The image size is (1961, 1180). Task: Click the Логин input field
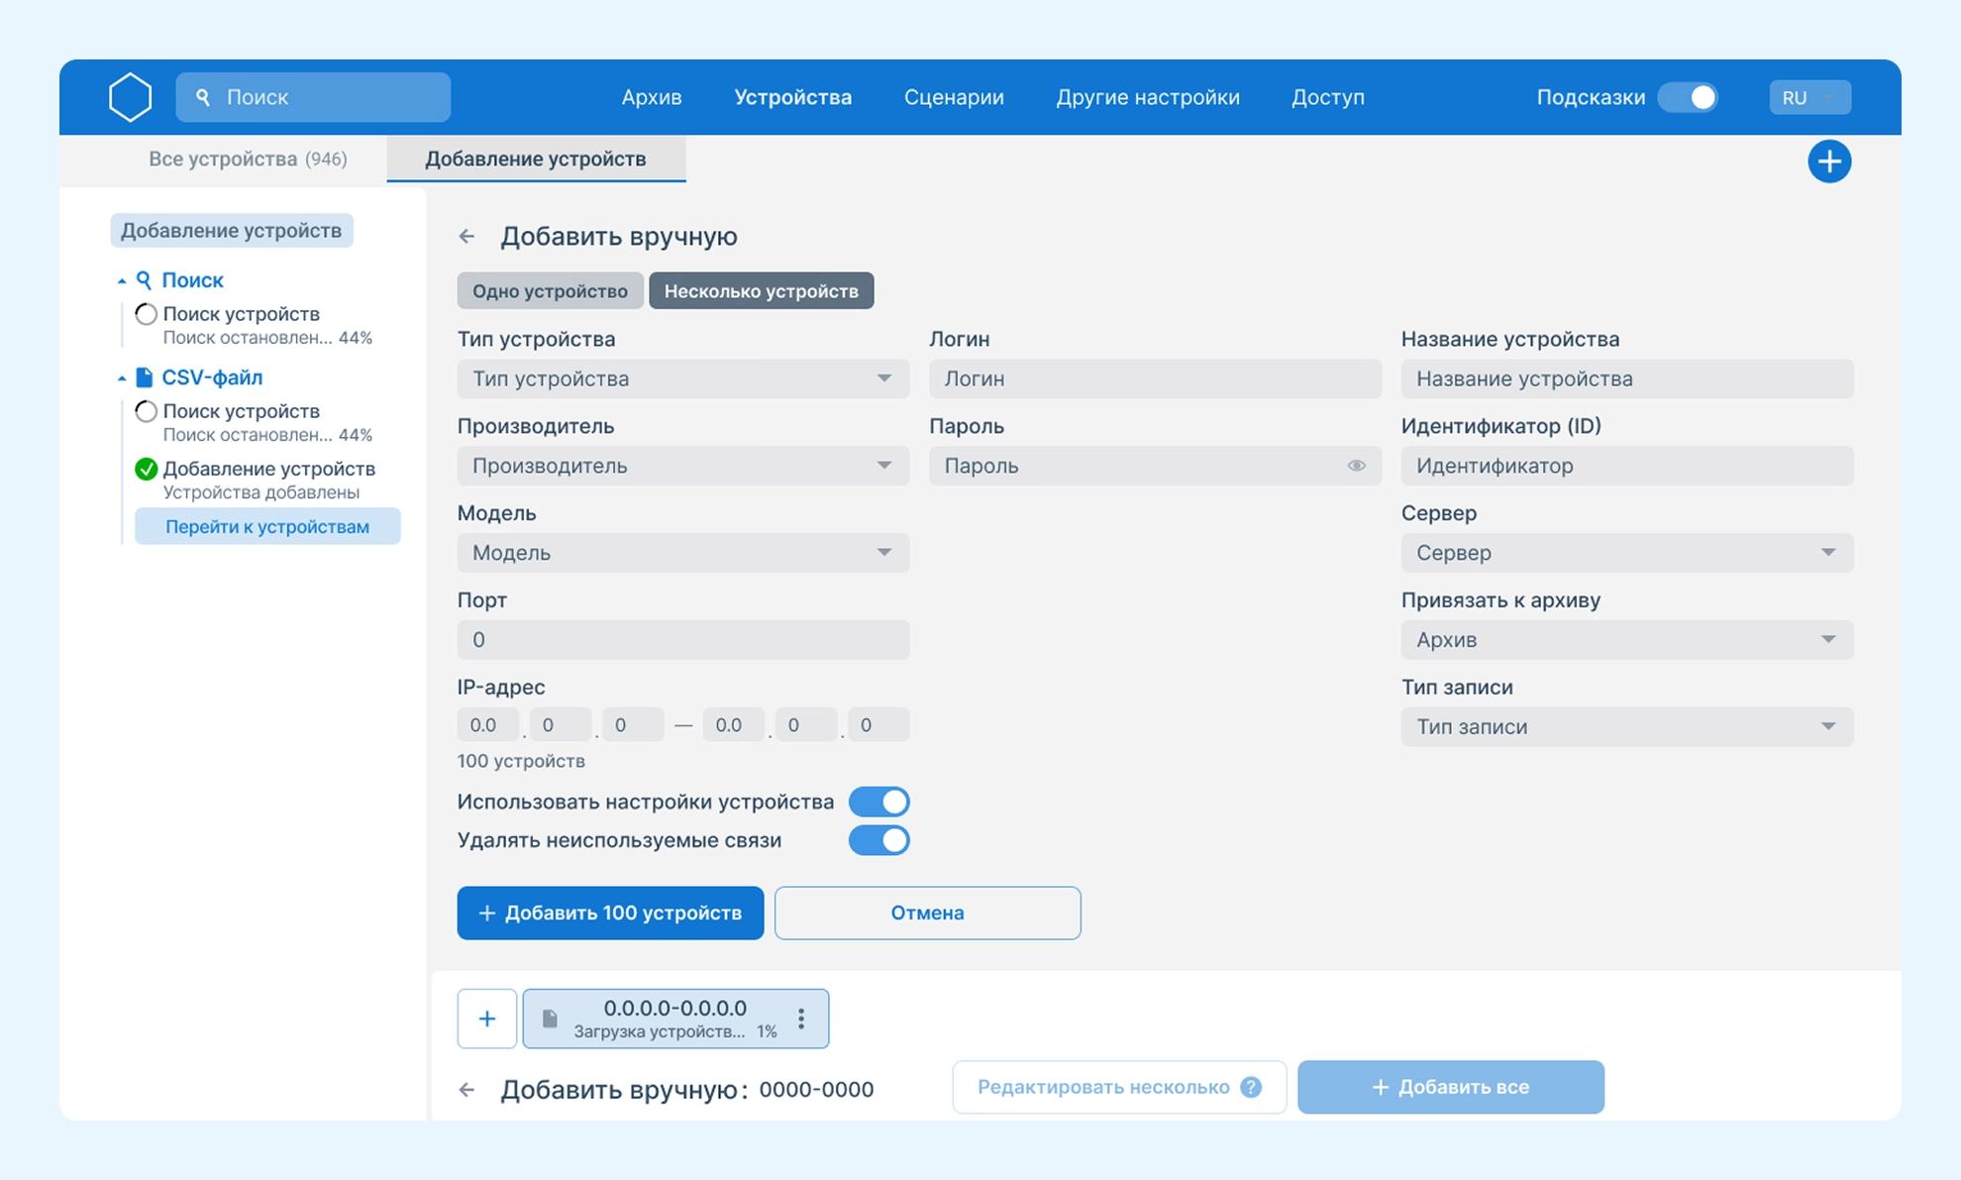point(1155,378)
